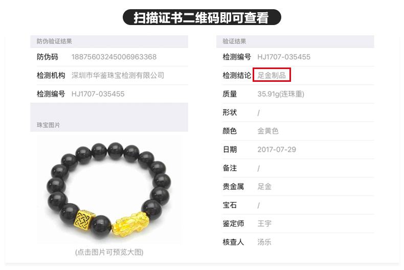The height and width of the screenshot is (270, 404).
Task: Click the highlighted conclusion 足金制品
Action: [272, 75]
